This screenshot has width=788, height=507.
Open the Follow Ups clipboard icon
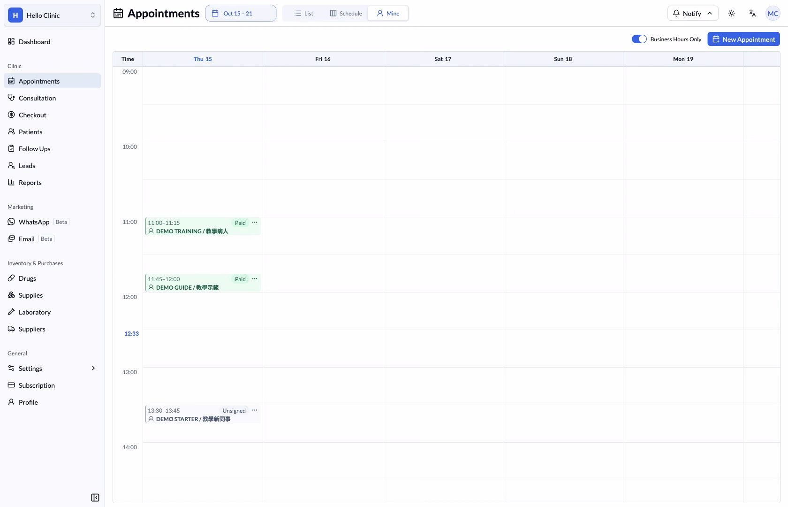click(x=11, y=148)
